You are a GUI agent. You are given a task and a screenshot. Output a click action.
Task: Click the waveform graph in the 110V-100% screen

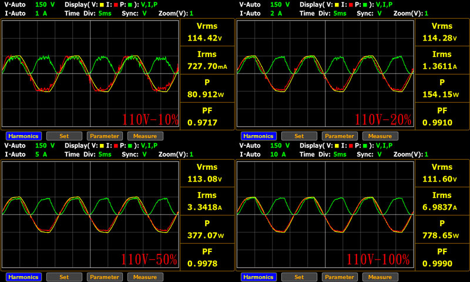pos(325,214)
